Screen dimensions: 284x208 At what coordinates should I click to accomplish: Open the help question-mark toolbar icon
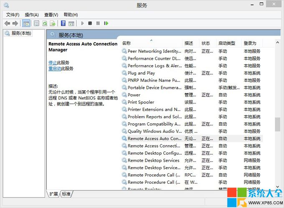63,23
